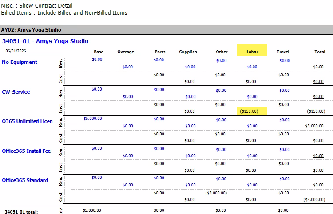Click the 06/01/2026 date text
The width and height of the screenshot is (333, 214).
point(16,51)
